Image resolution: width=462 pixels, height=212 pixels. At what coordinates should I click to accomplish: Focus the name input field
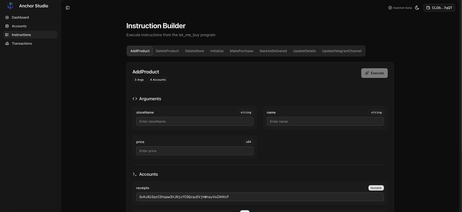tap(325, 122)
